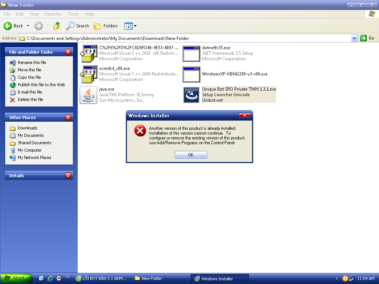Open the Back history dropdown arrow

pyautogui.click(x=28, y=26)
